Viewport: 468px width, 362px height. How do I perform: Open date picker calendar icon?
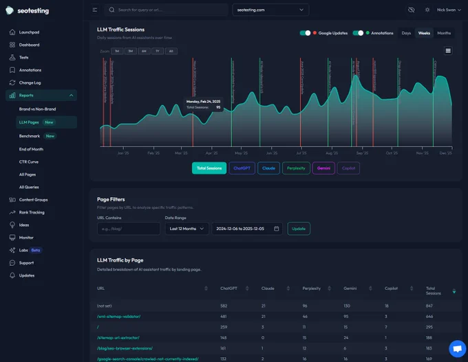277,229
